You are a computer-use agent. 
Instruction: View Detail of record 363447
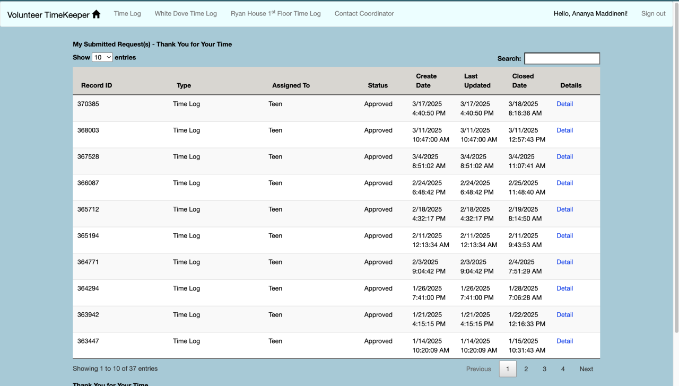564,341
